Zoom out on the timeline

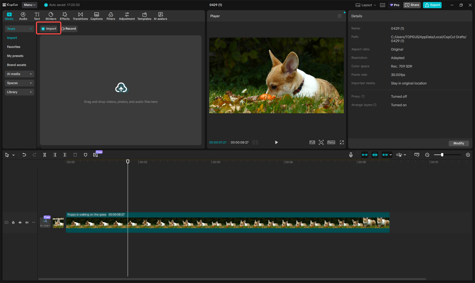tap(427, 155)
